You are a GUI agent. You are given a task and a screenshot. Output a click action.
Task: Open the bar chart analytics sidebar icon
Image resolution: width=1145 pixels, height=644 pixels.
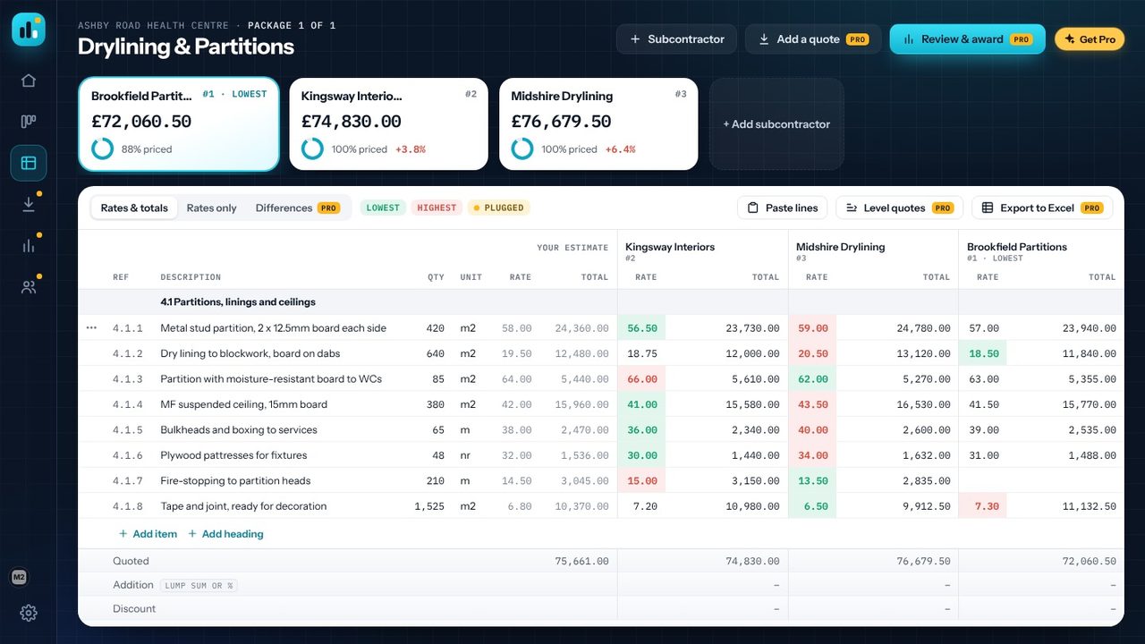tap(29, 245)
